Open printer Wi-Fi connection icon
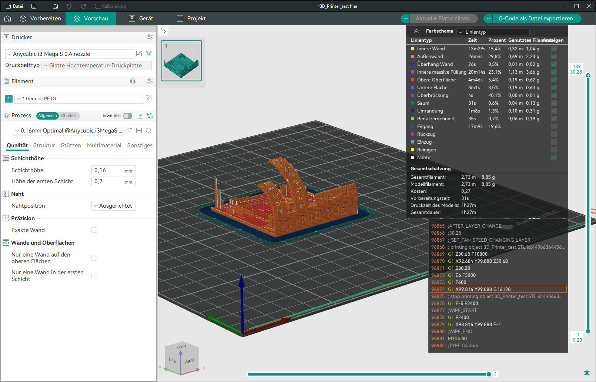596x382 pixels. (149, 54)
